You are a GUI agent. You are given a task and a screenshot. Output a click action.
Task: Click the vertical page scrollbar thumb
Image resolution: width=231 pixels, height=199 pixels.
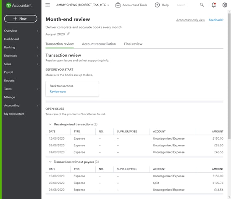(x=229, y=76)
